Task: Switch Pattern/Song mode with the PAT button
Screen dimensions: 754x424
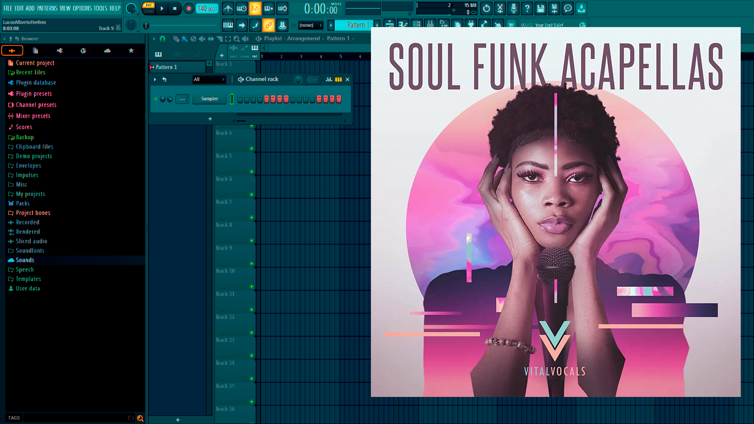Action: [148, 5]
